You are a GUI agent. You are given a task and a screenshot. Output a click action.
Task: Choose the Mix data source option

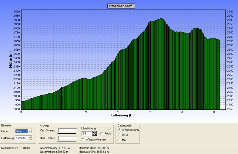pyautogui.click(x=120, y=140)
